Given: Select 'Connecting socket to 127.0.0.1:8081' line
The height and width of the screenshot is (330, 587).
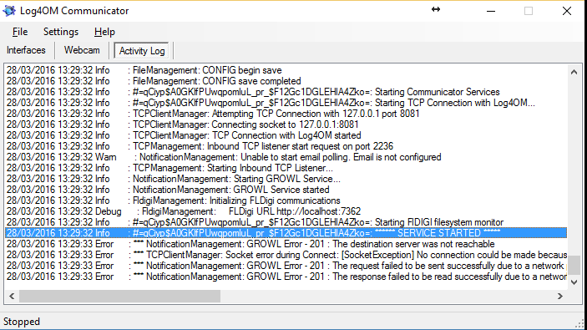Looking at the screenshot, I should (286, 124).
